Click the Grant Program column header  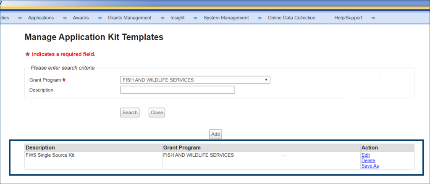coord(181,147)
